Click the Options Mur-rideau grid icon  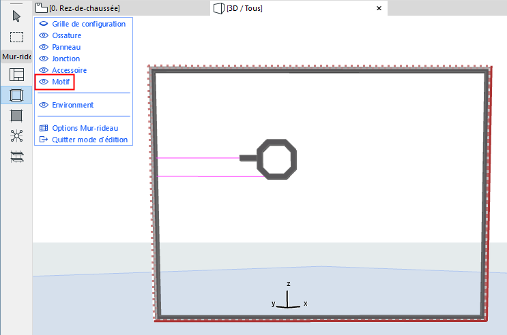(44, 128)
